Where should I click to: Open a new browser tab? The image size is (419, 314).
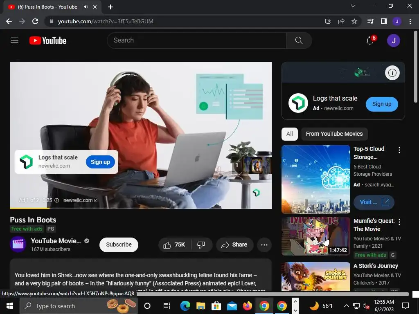tap(110, 7)
